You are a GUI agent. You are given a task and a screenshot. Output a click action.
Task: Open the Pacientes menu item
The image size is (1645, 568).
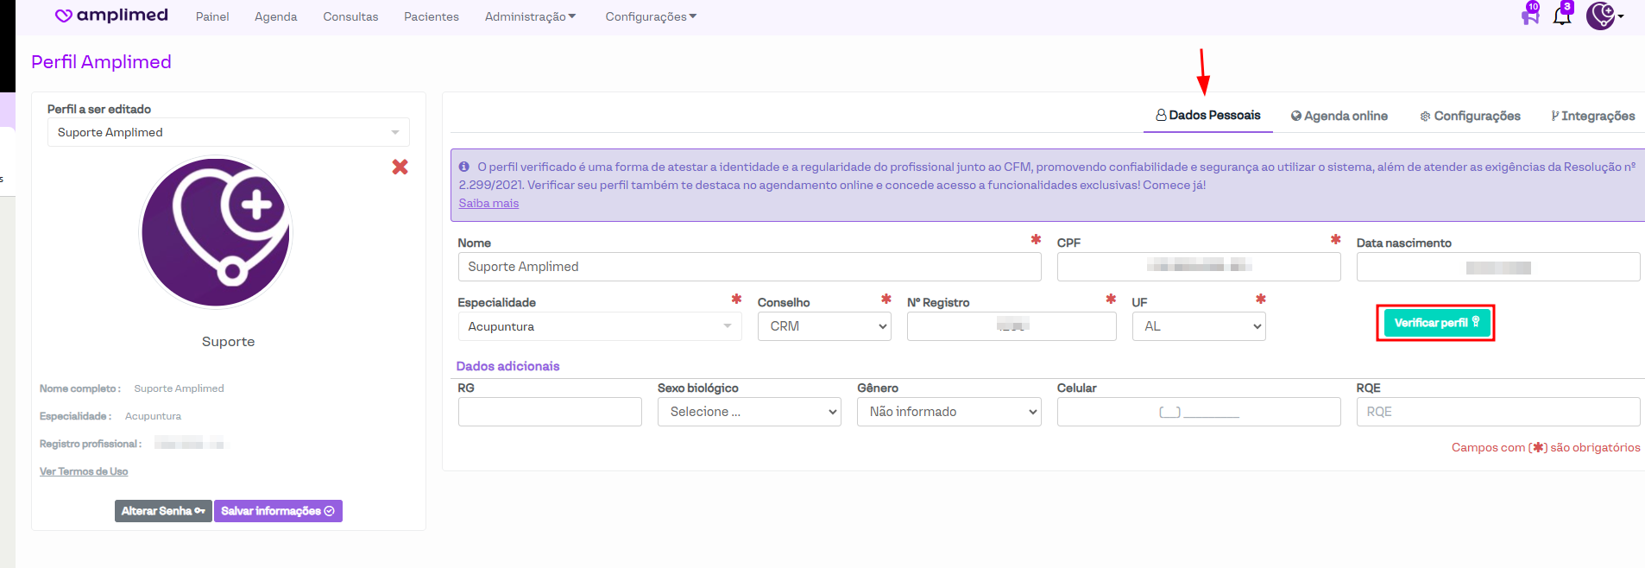coord(431,16)
